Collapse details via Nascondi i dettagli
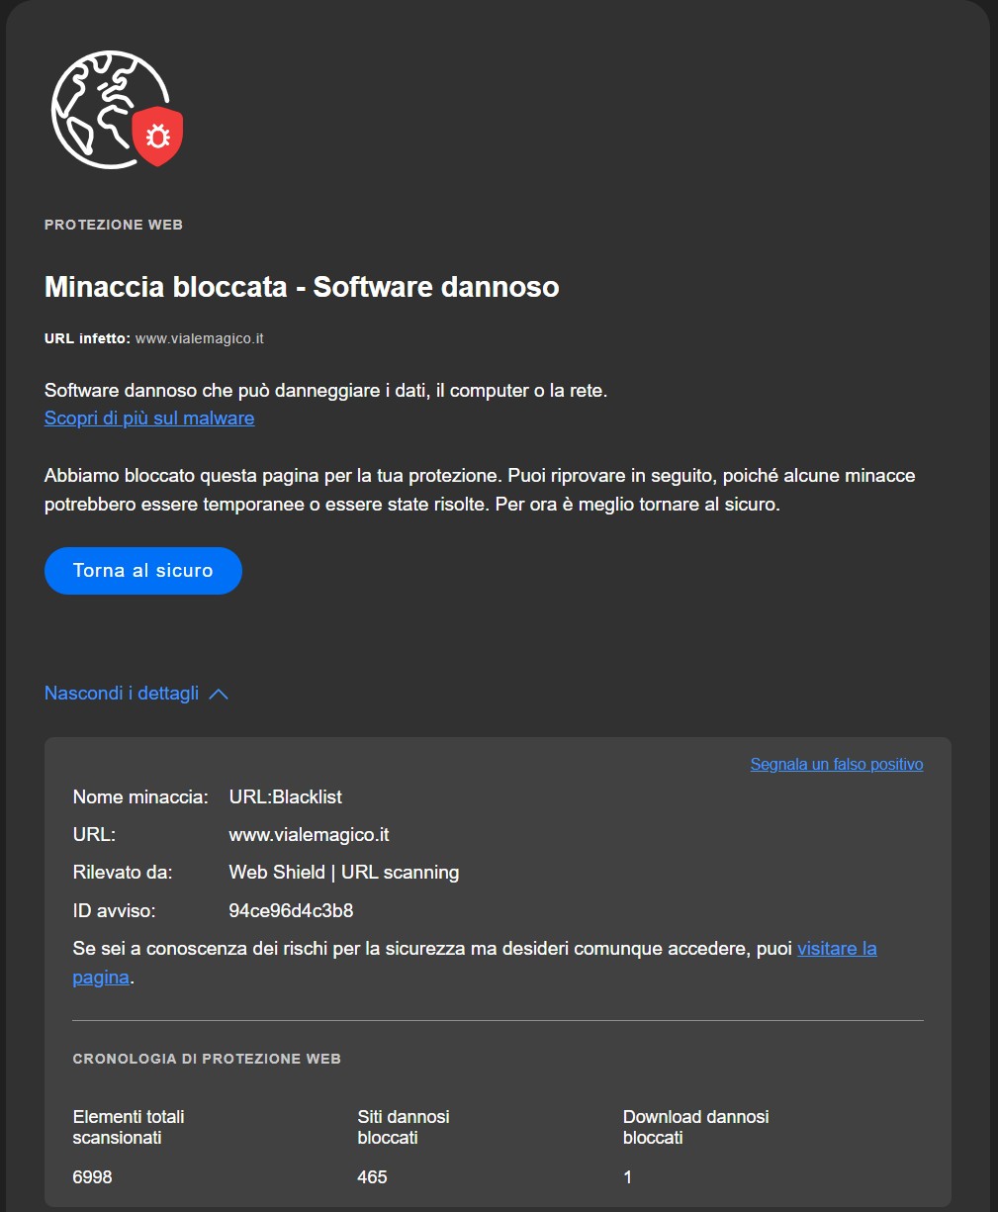 coord(122,694)
